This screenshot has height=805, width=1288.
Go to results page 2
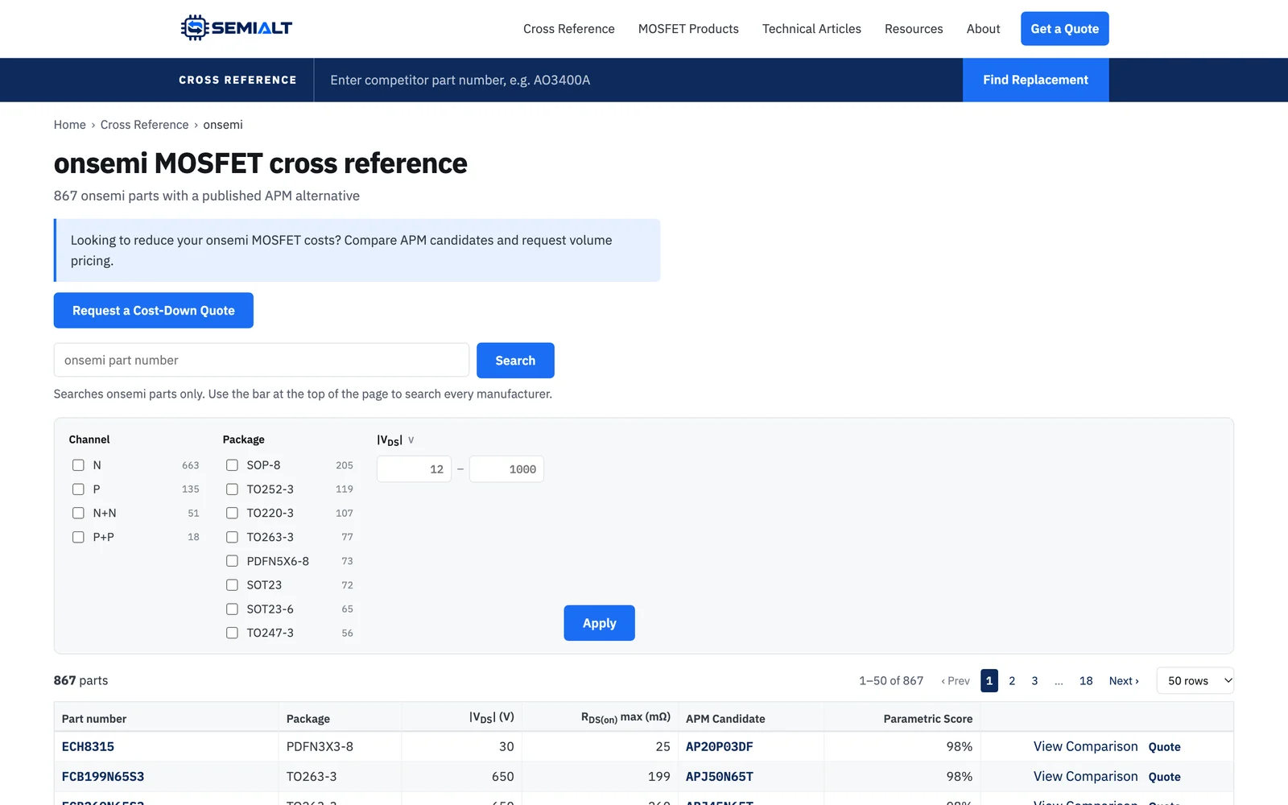tap(1012, 681)
